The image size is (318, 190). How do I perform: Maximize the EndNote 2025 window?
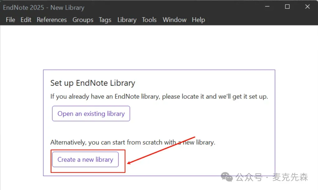pyautogui.click(x=287, y=7)
